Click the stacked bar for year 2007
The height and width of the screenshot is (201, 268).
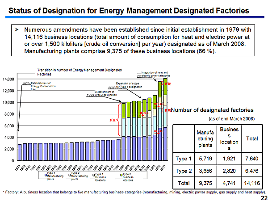pyautogui.click(x=165, y=119)
